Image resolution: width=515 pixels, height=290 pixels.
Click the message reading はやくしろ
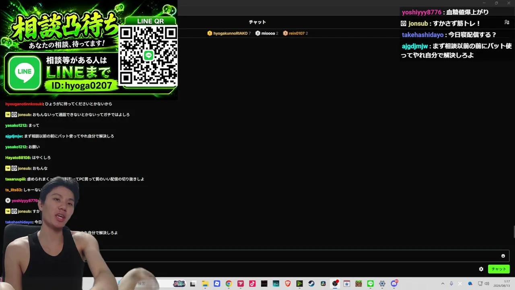(x=41, y=157)
